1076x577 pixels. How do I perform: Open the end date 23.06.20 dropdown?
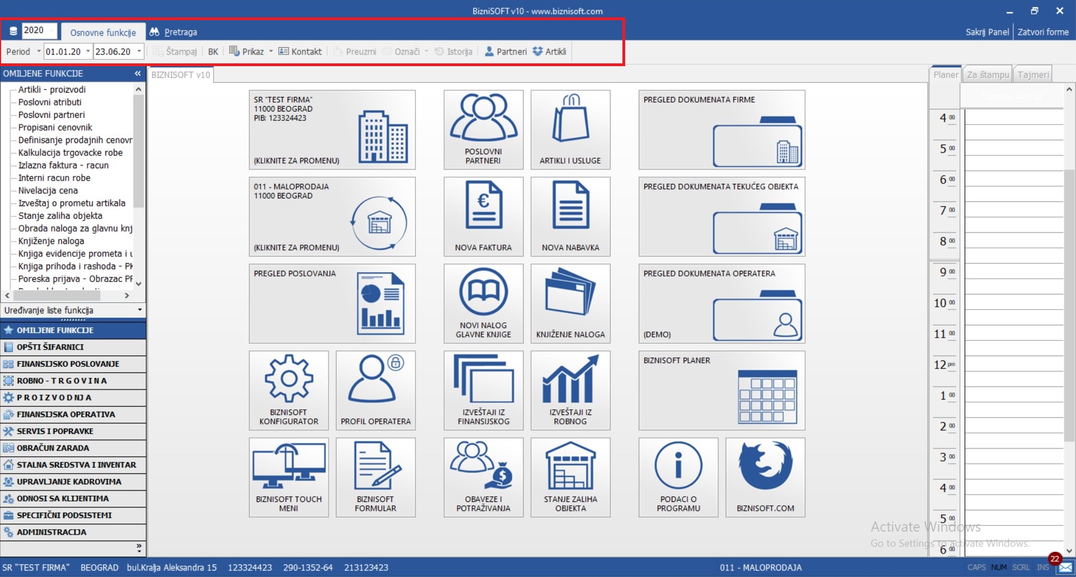[x=139, y=52]
